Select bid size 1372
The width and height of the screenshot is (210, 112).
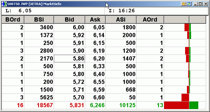click(x=39, y=35)
